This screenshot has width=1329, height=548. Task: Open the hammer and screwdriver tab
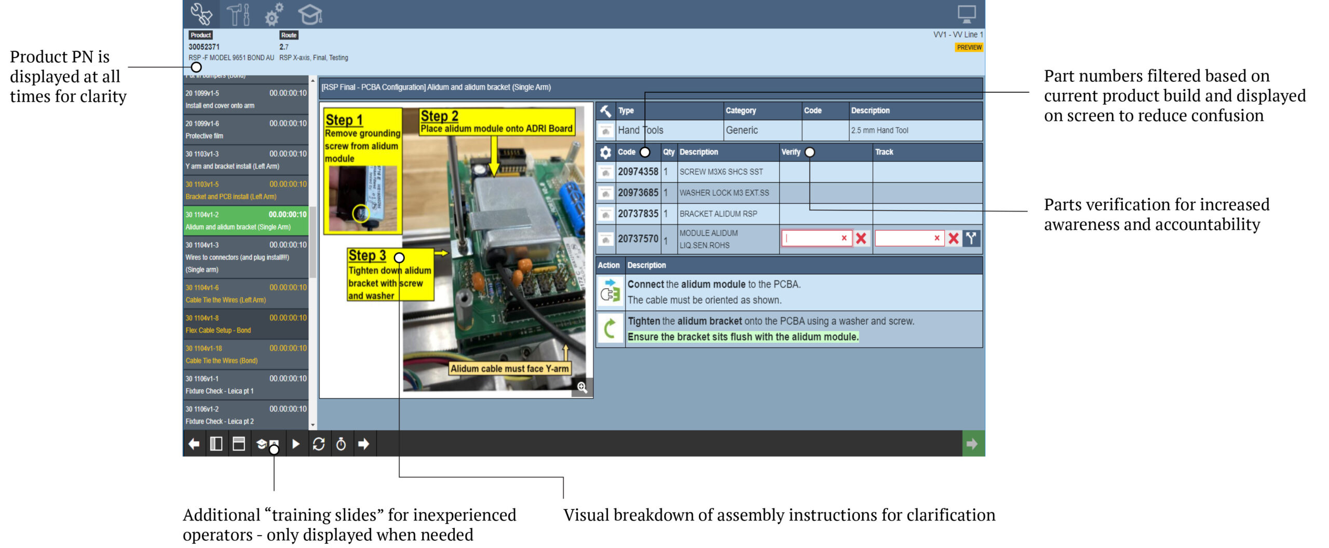pyautogui.click(x=238, y=14)
